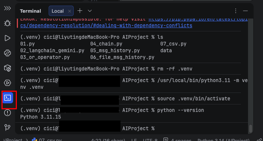This screenshot has height=141, width=263.
Task: Open the Problems tool window
Action: point(7,113)
